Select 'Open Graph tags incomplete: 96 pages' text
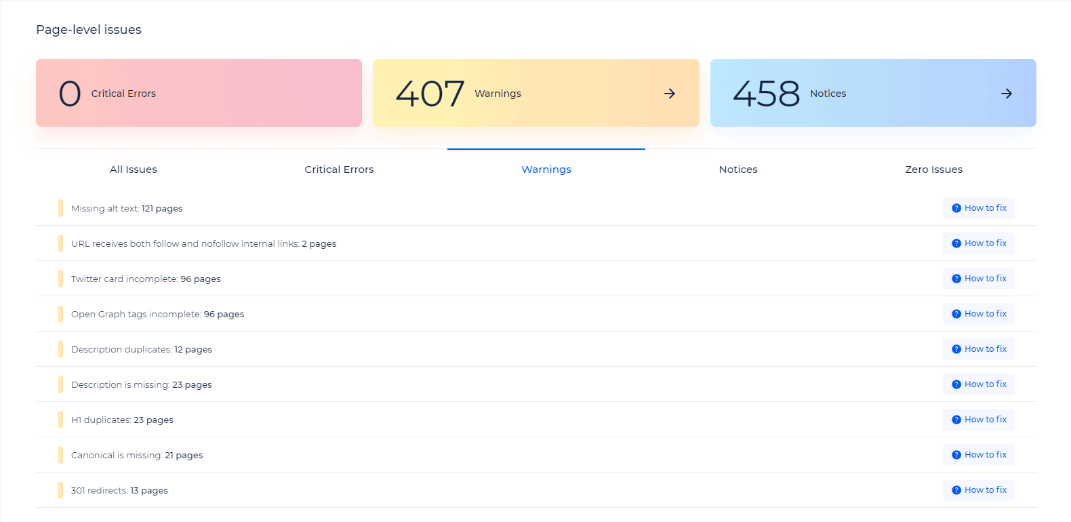The image size is (1071, 522). click(x=157, y=314)
